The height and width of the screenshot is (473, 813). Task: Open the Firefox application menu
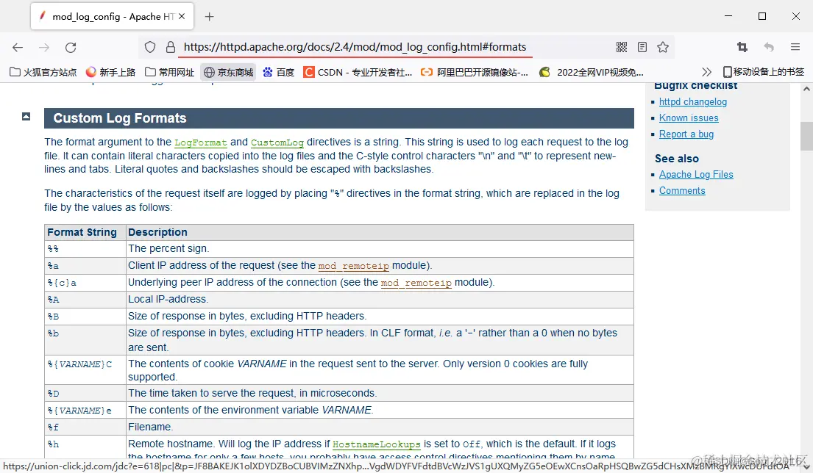pyautogui.click(x=795, y=47)
